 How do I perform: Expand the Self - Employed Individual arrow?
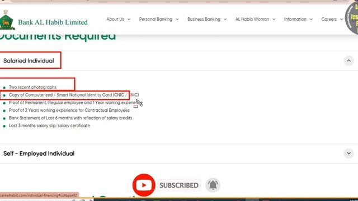point(348,154)
